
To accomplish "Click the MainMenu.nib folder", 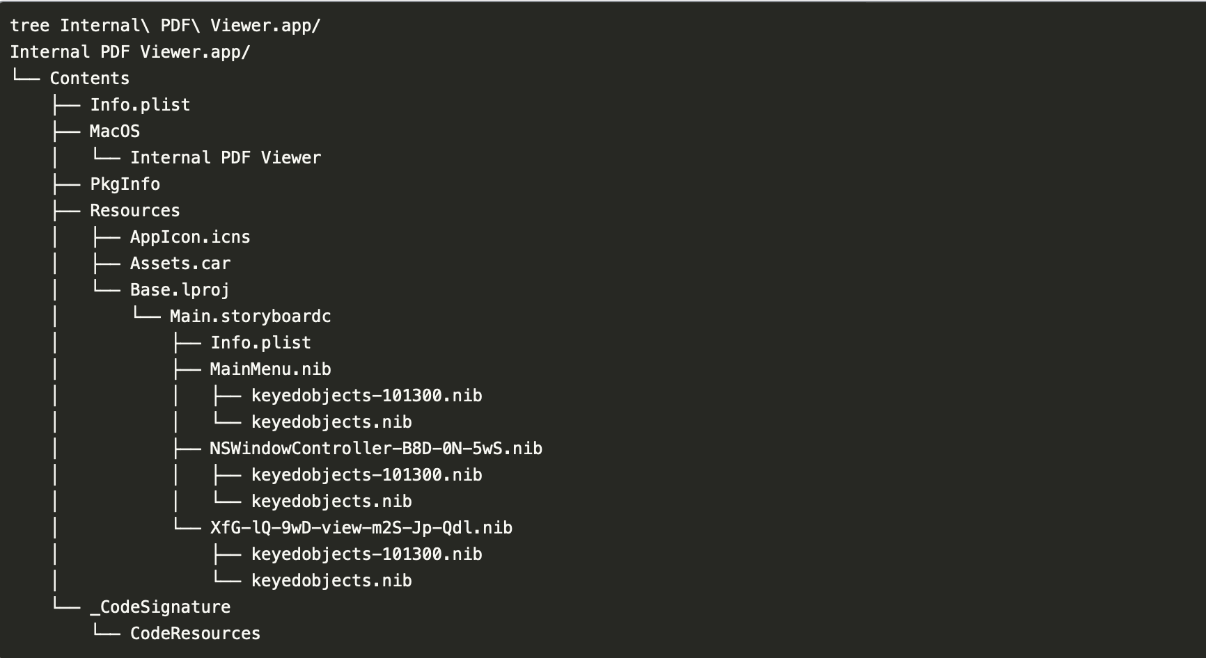I will coord(270,369).
